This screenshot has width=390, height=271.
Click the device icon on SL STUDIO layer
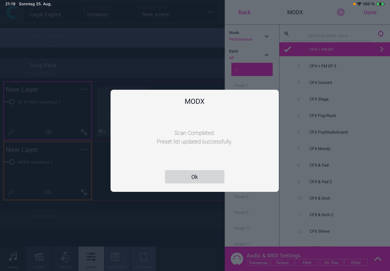click(x=48, y=132)
